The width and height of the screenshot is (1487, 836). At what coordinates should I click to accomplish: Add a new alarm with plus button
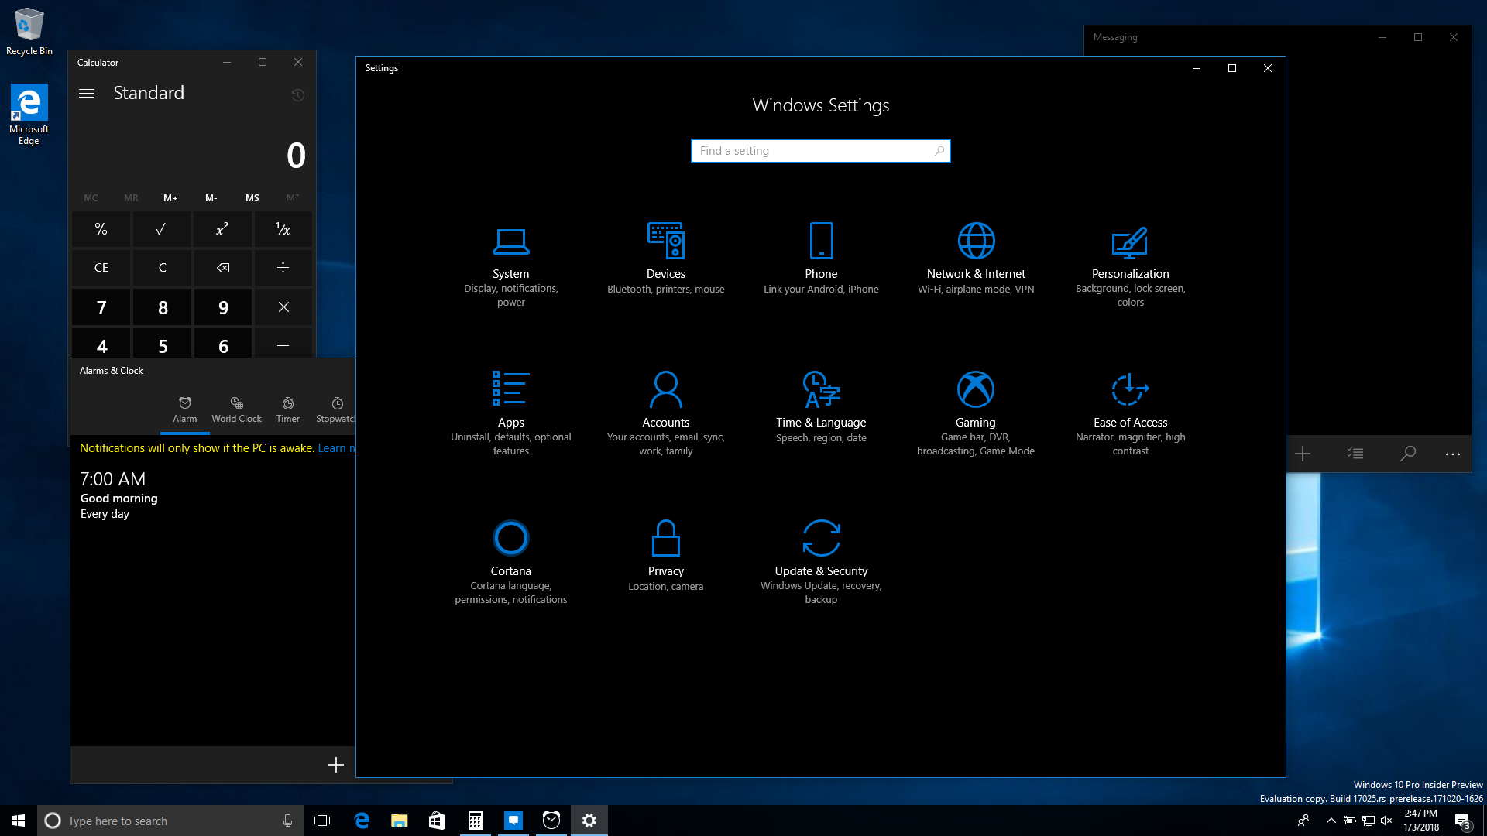335,765
